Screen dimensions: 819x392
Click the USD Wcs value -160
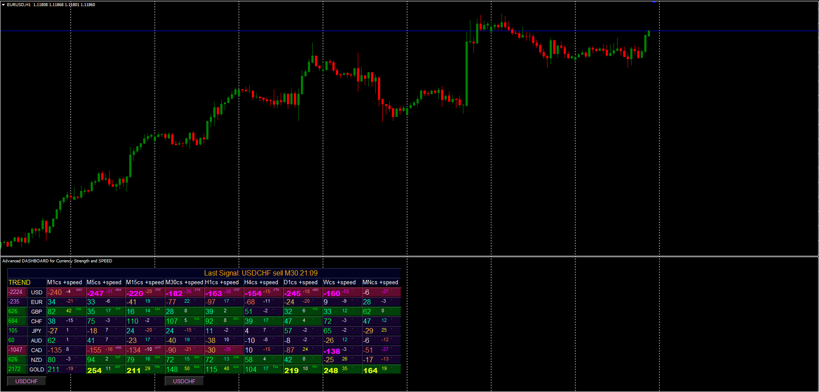[x=332, y=293]
